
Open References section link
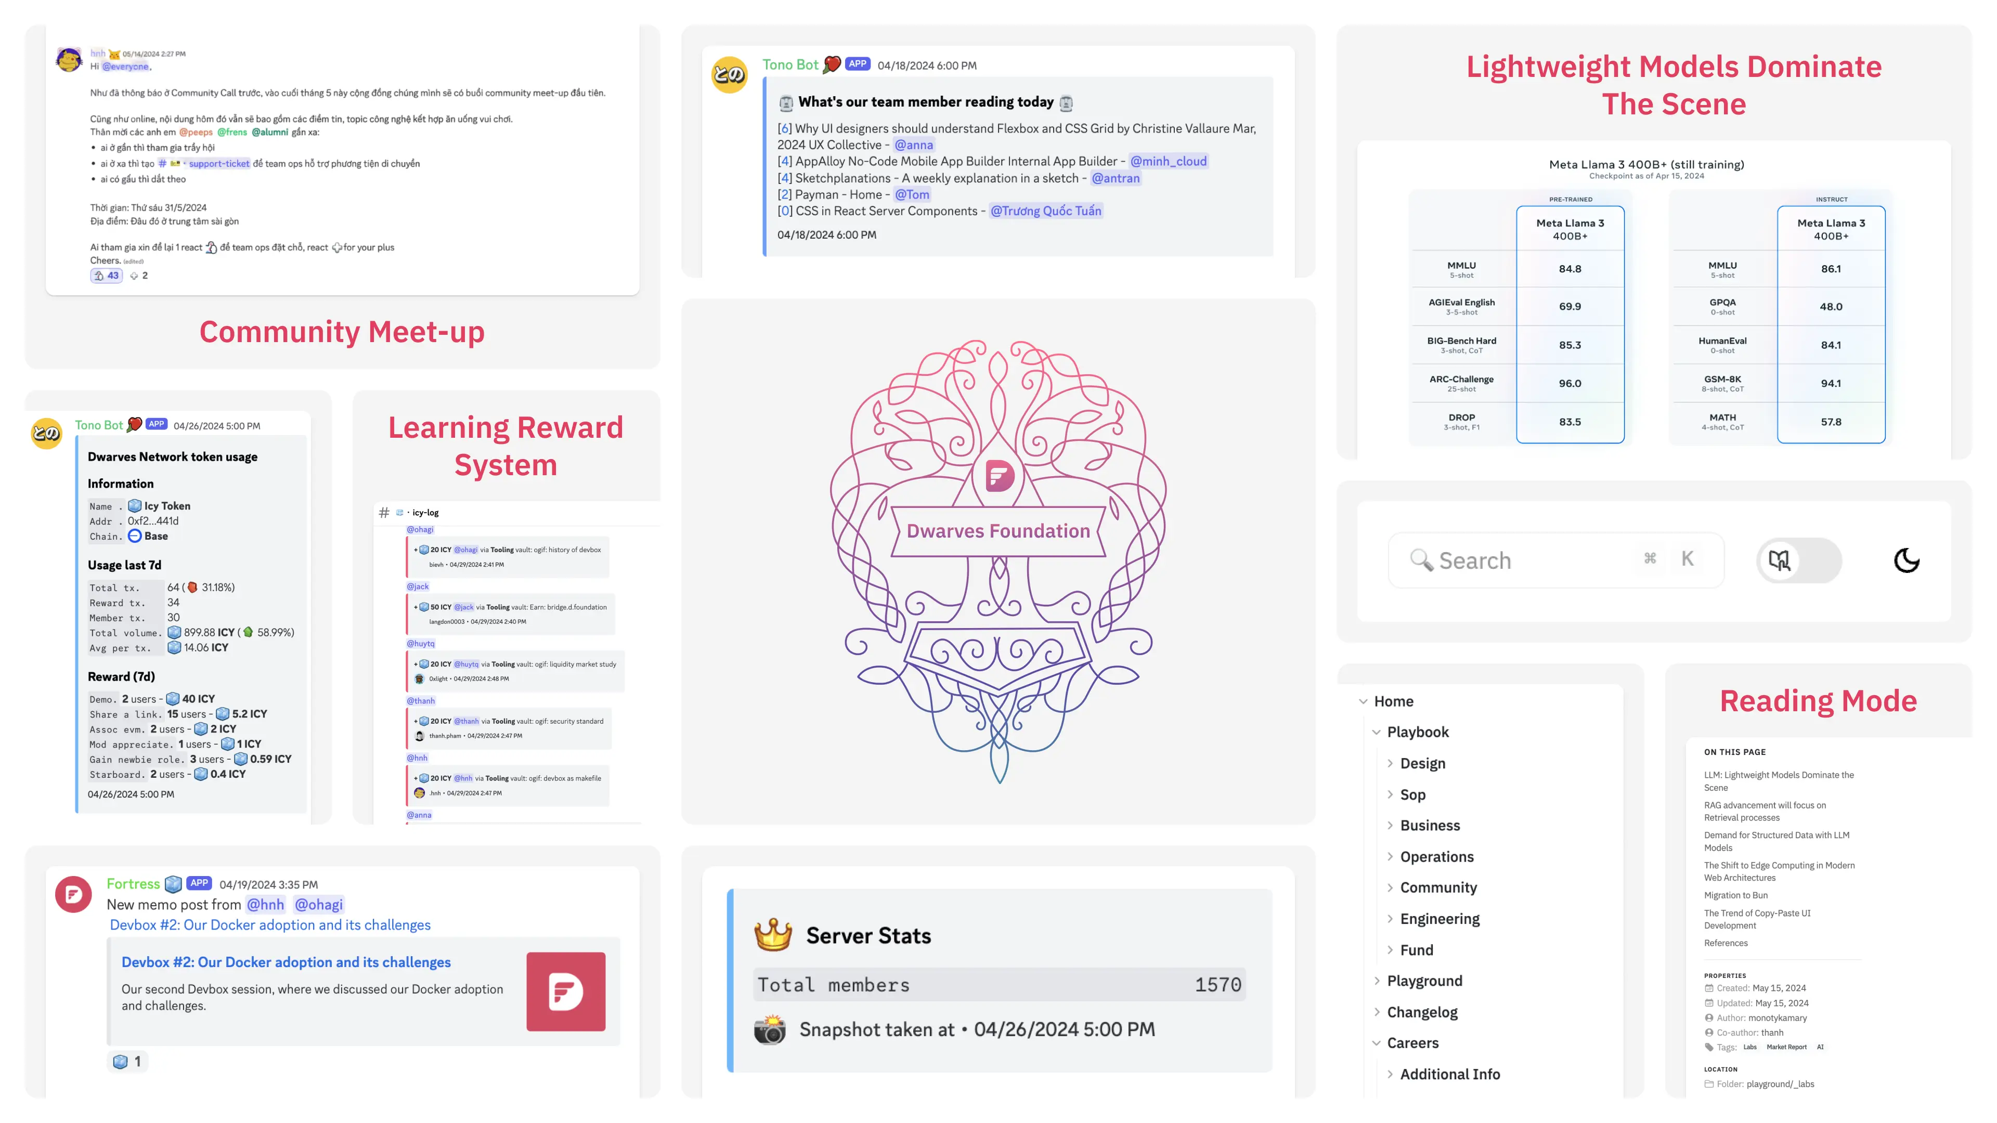point(1726,943)
